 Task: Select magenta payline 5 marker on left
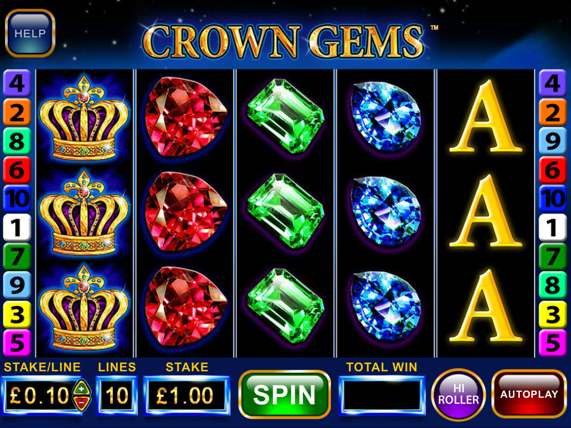point(17,343)
